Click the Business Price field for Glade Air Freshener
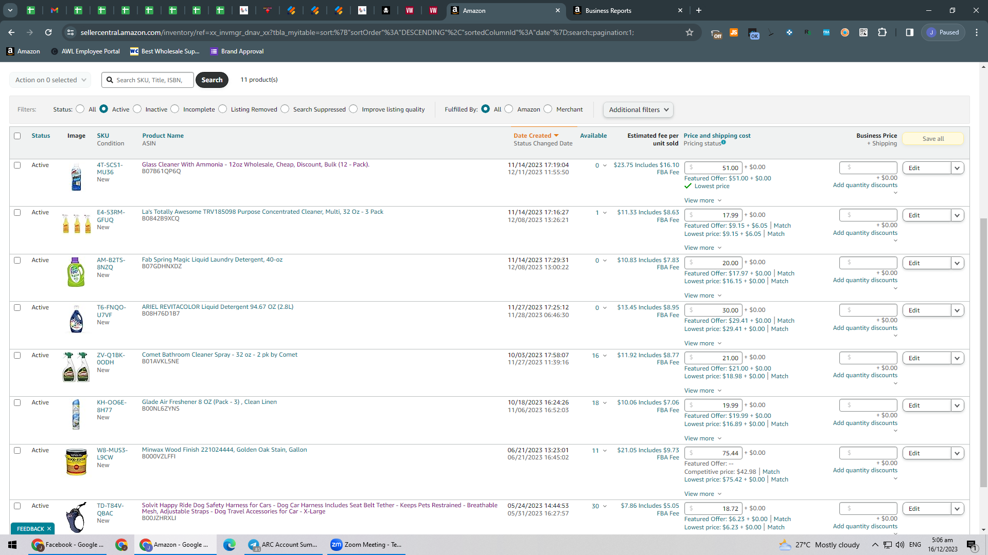Viewport: 988px width, 555px height. tap(868, 405)
